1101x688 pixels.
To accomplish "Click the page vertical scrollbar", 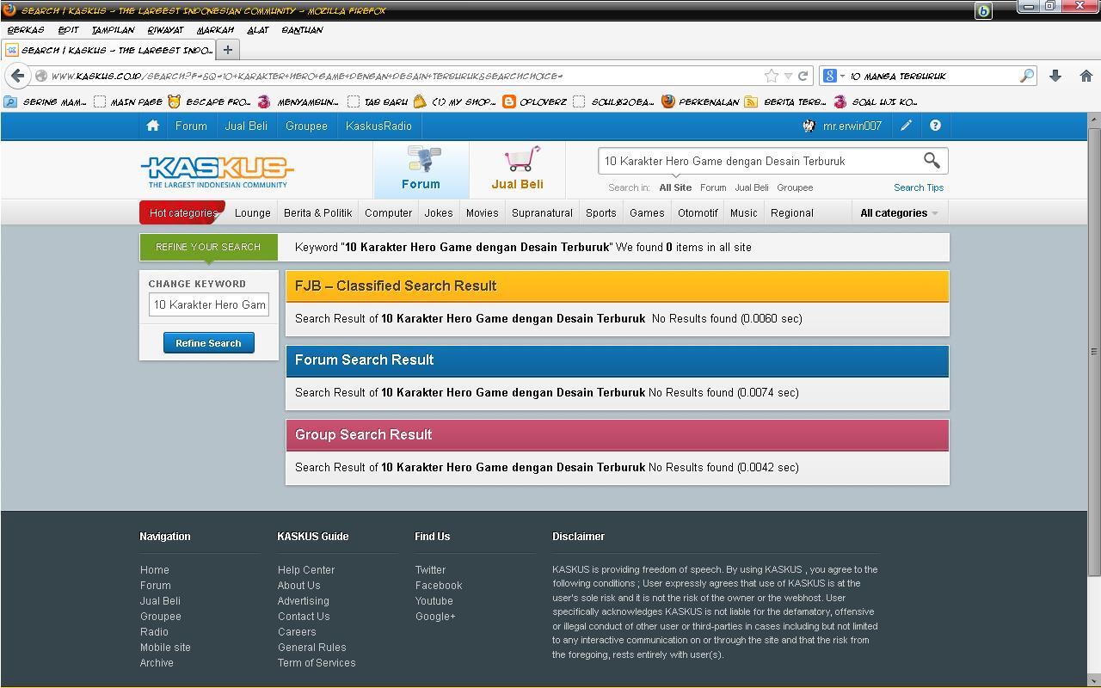I will pos(1094,351).
